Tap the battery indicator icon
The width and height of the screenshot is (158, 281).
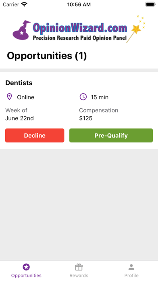pyautogui.click(x=150, y=4)
